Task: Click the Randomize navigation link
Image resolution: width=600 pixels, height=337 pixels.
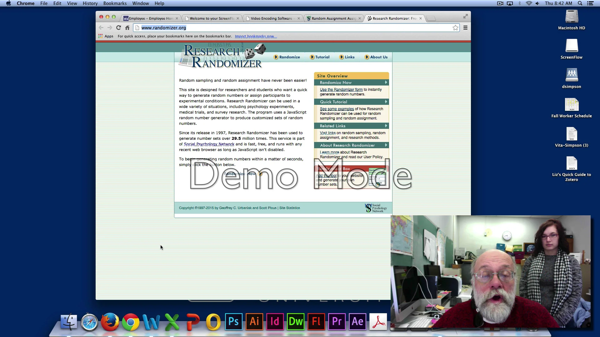Action: [287, 57]
